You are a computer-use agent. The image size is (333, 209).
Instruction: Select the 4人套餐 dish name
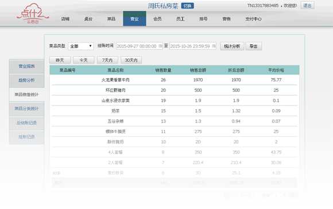[x=115, y=152]
